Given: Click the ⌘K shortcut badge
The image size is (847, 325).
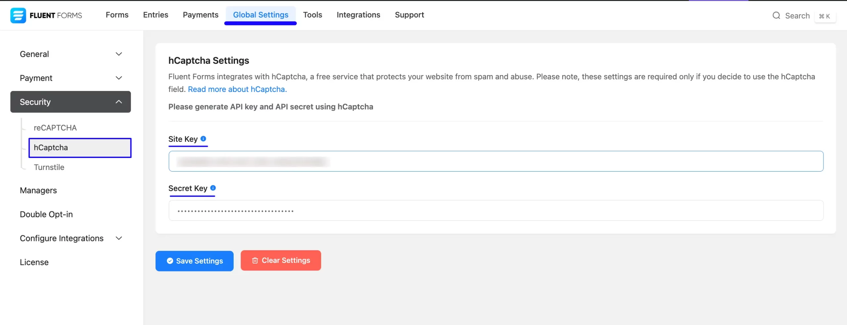Looking at the screenshot, I should pyautogui.click(x=825, y=16).
